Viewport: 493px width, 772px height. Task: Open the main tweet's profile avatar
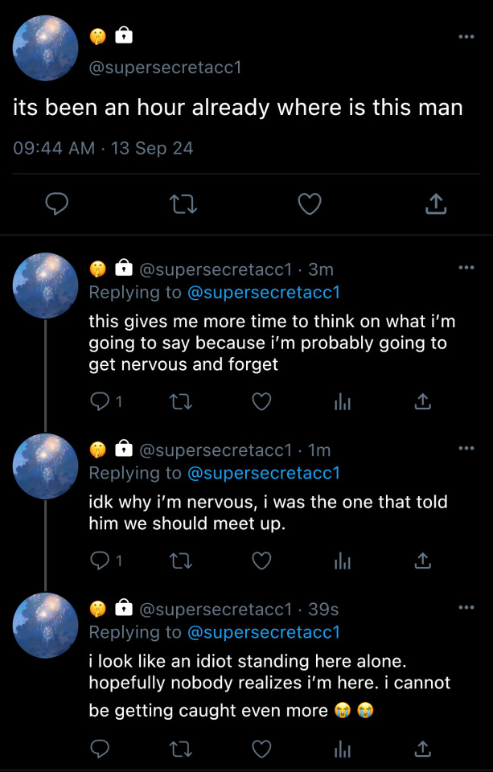point(46,47)
